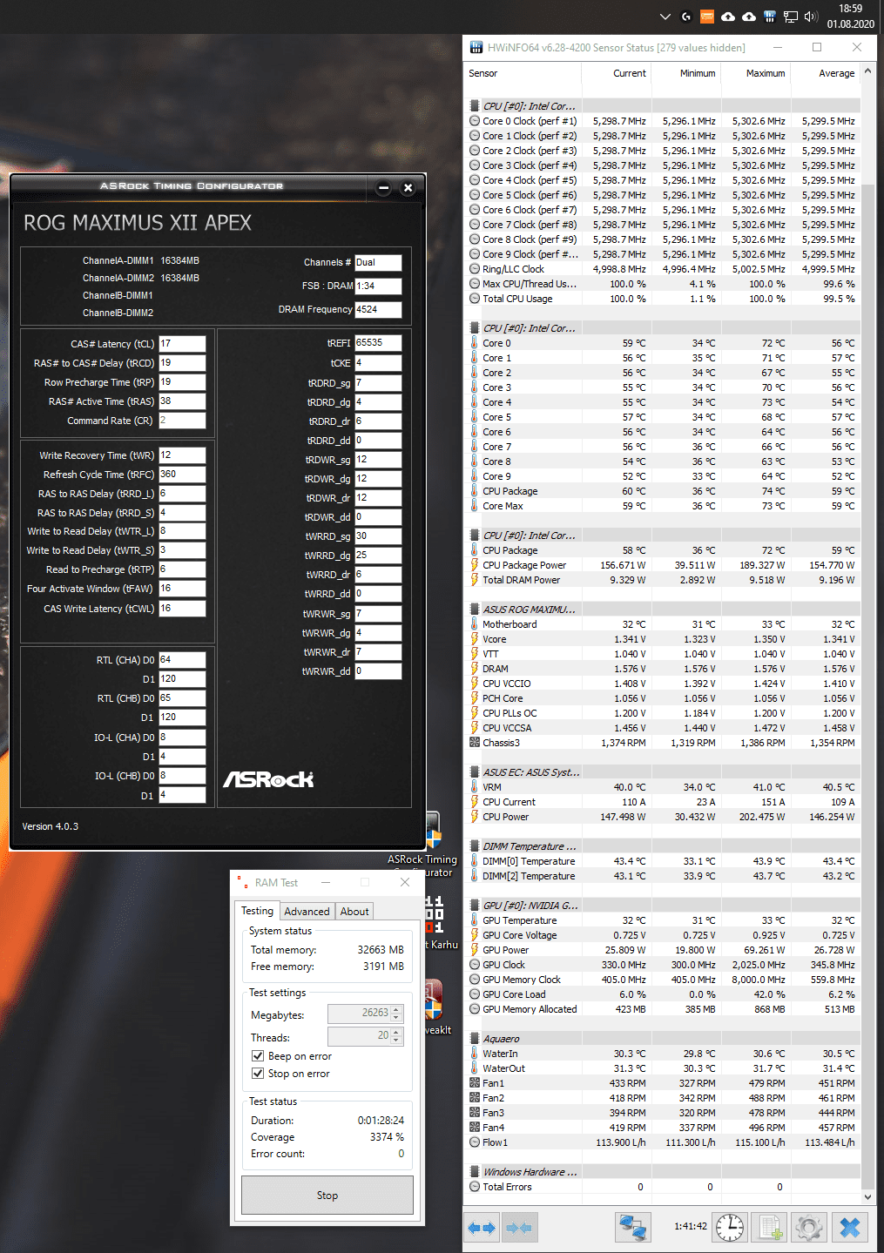Click the Average column header
The image size is (884, 1253).
(x=826, y=73)
